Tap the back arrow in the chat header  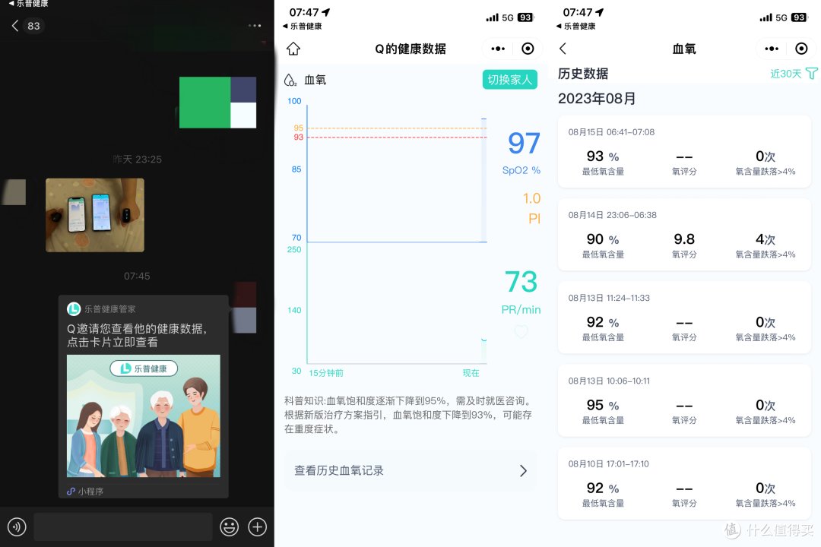point(15,26)
